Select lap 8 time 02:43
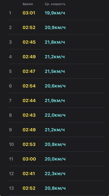The width and height of the screenshot is (109, 196). pos(29,115)
